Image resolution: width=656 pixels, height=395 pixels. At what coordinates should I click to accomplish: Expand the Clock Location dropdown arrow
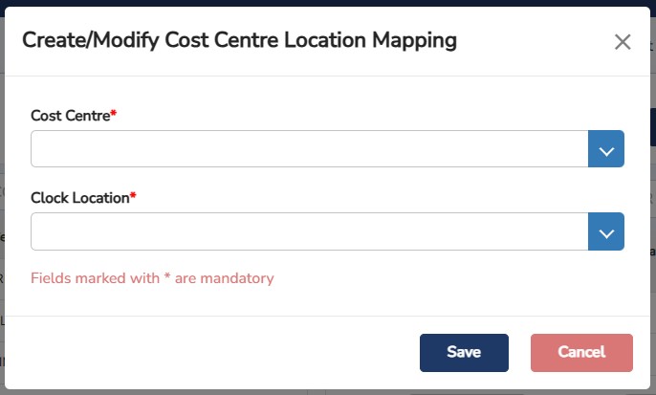tap(605, 232)
